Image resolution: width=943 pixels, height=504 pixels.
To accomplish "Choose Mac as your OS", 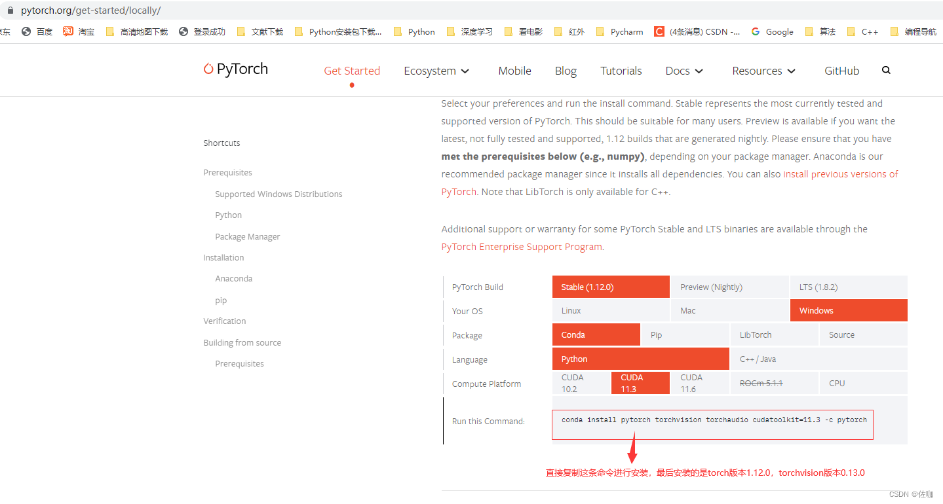I will [x=729, y=310].
